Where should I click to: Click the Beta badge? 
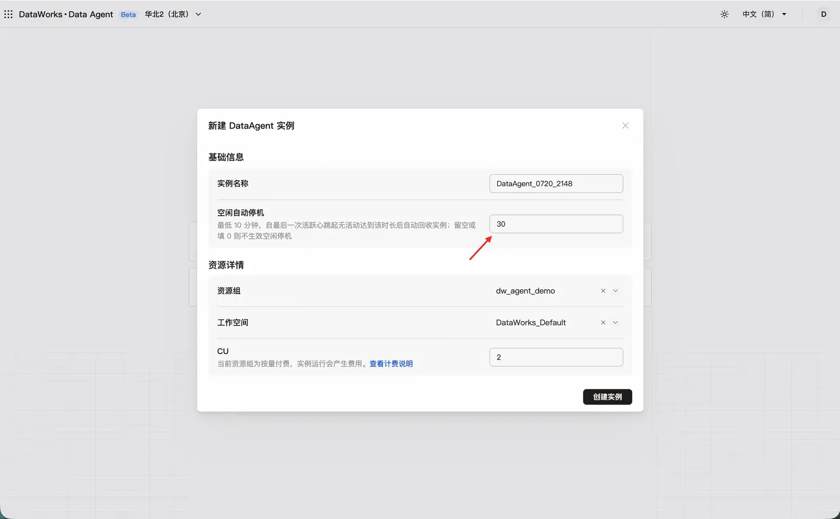128,15
